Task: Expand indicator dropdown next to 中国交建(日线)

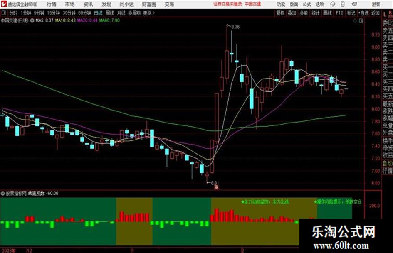Action: 32,20
